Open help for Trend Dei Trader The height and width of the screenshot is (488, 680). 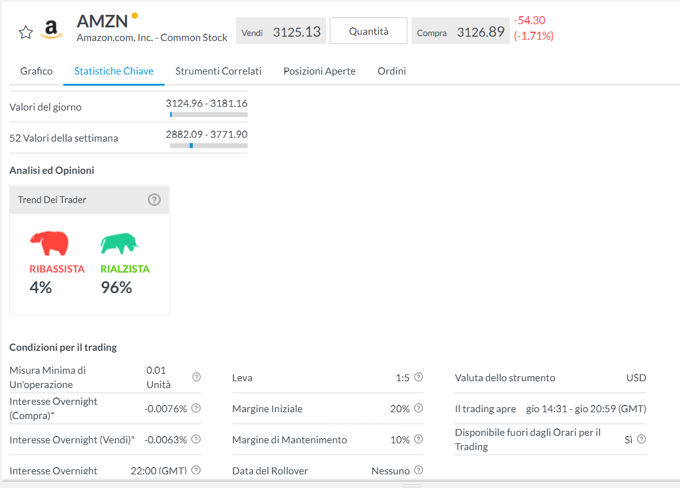click(x=154, y=200)
